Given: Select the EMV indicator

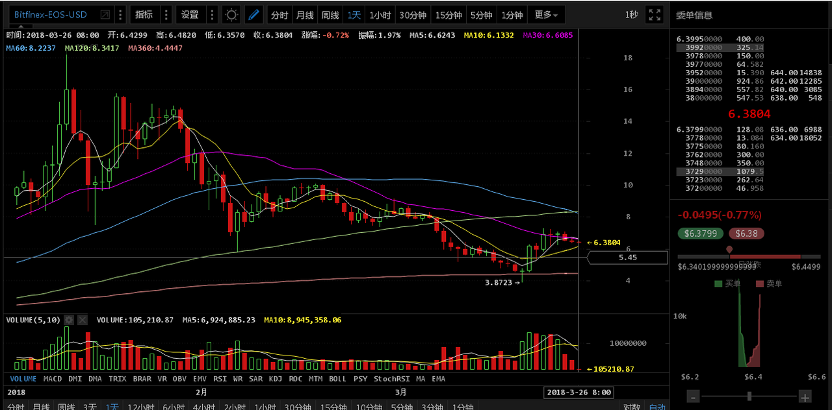Looking at the screenshot, I should (200, 379).
